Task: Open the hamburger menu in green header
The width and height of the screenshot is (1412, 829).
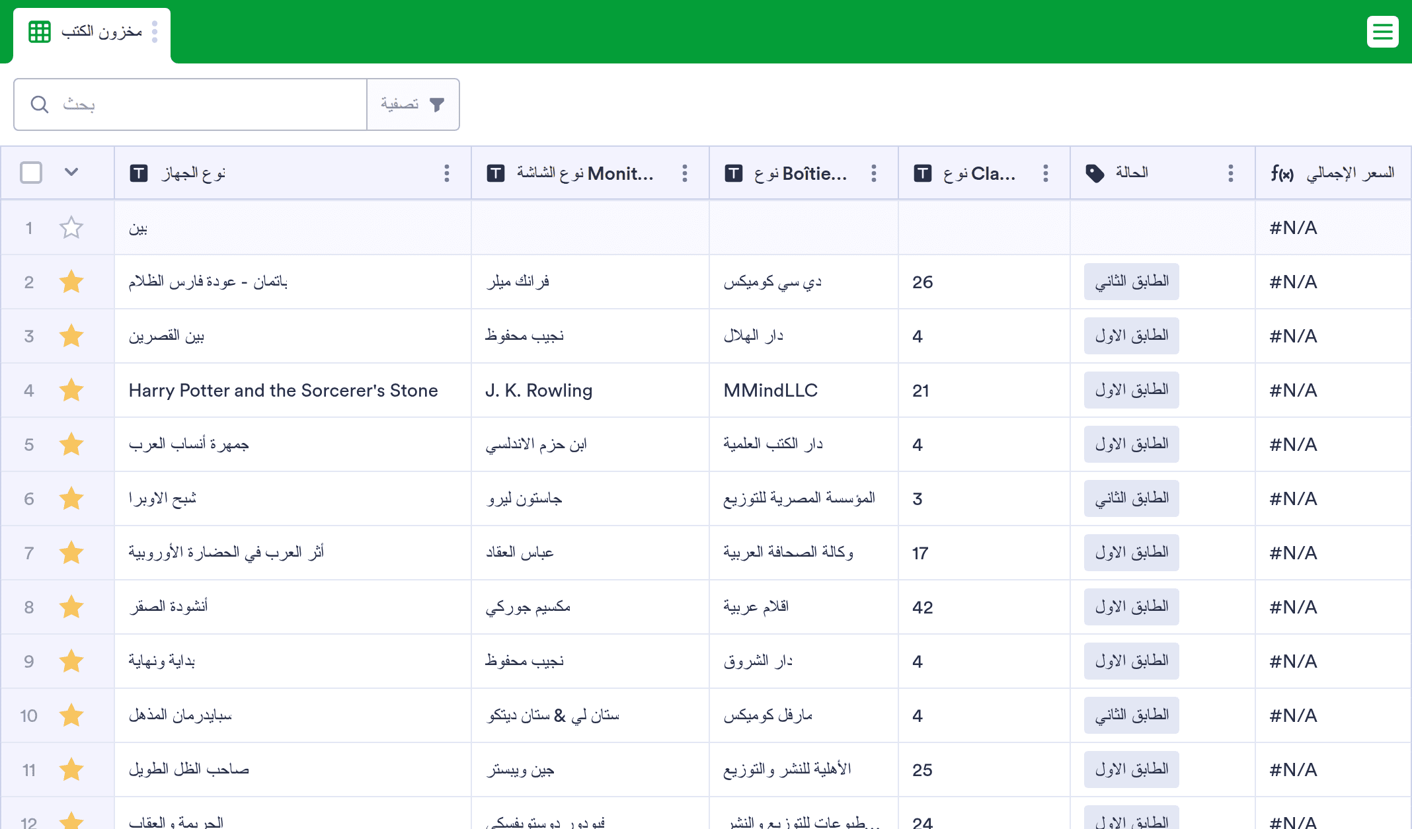Action: [x=1382, y=32]
